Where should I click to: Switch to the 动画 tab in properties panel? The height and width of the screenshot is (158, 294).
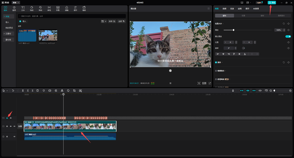[x=240, y=8]
